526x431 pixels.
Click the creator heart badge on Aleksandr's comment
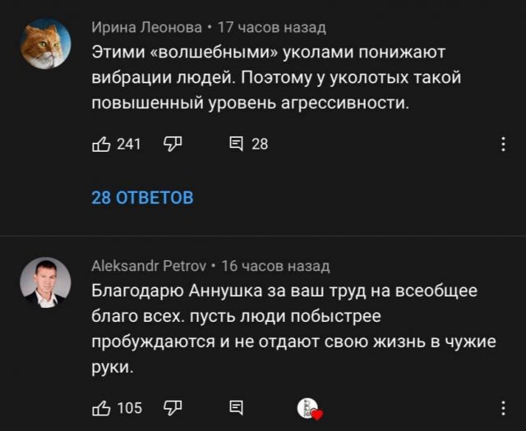point(309,409)
